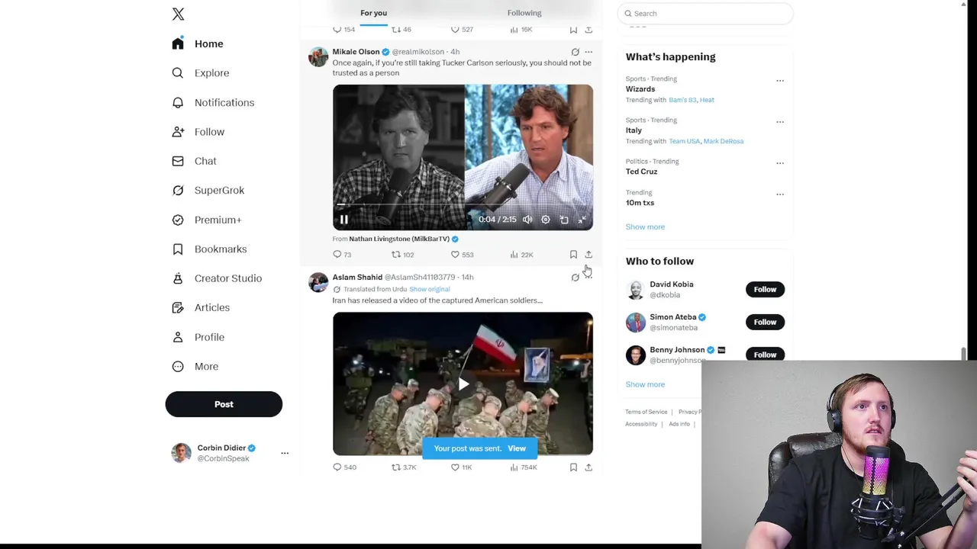Click Grok icon on Aslam Shahid post
The width and height of the screenshot is (977, 549).
point(575,278)
